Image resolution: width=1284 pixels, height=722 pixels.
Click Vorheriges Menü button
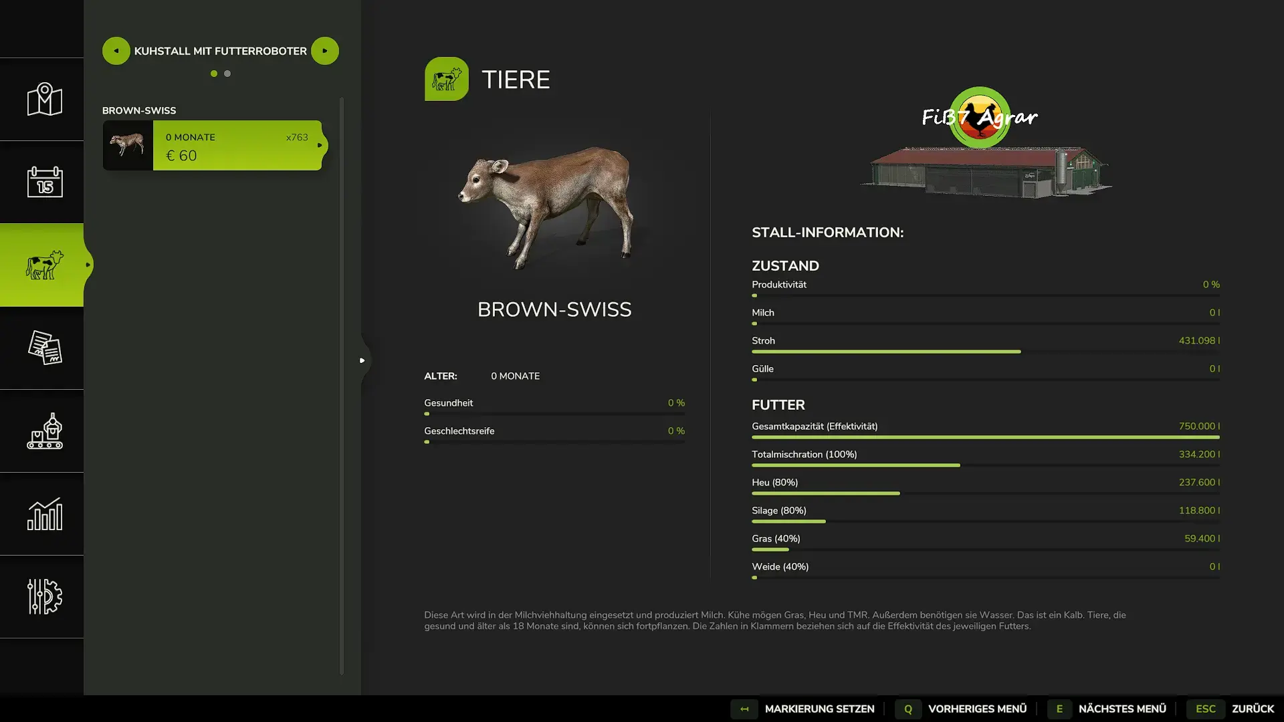point(976,709)
